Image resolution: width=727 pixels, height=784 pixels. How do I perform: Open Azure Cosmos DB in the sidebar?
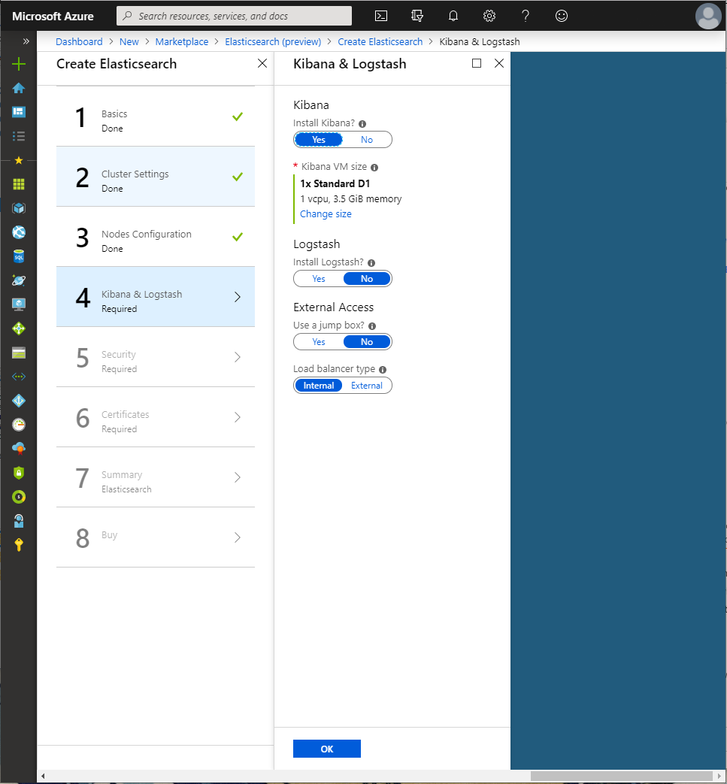(x=17, y=280)
